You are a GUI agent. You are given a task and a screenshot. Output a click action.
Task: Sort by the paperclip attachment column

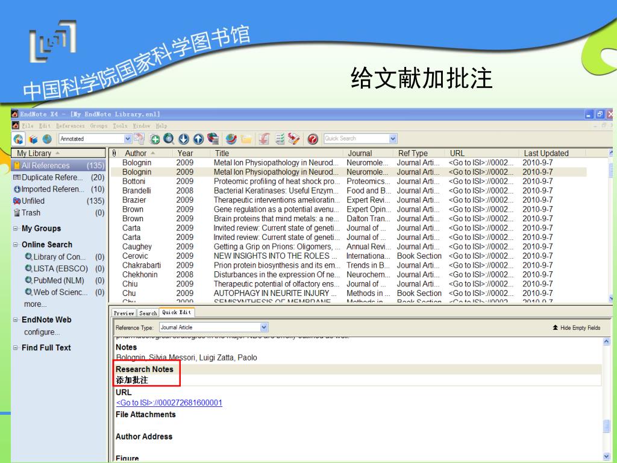click(x=114, y=153)
